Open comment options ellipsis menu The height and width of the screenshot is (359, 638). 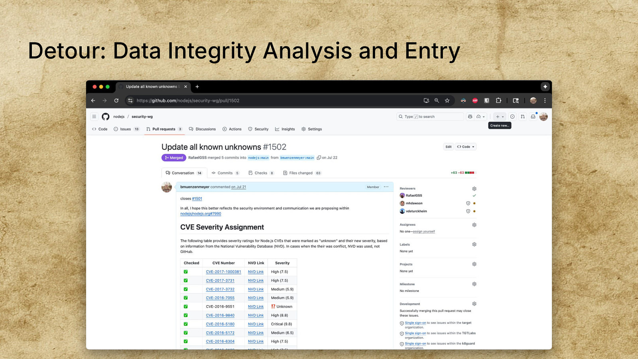click(x=386, y=187)
